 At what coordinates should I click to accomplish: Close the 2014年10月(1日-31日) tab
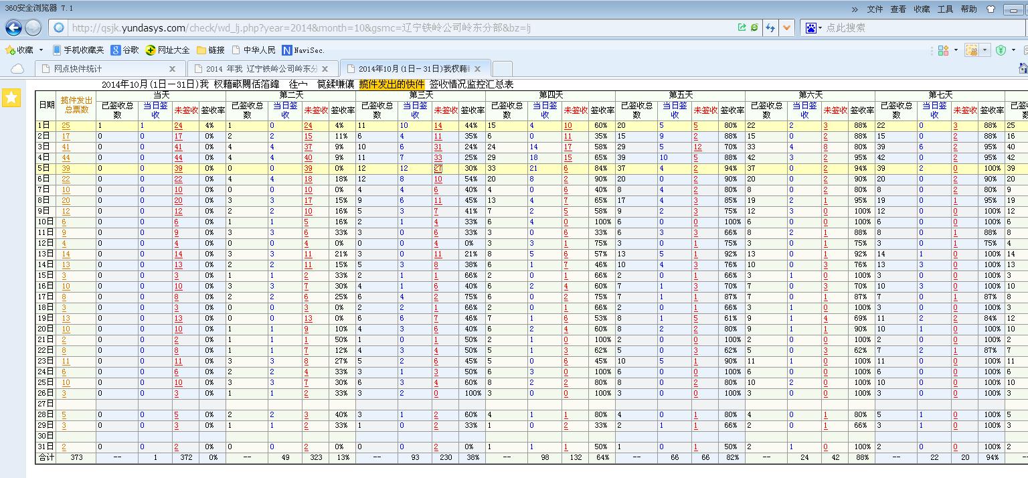point(479,68)
